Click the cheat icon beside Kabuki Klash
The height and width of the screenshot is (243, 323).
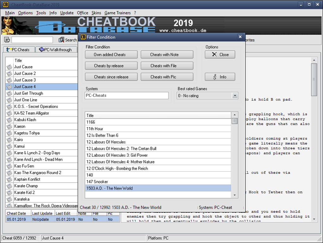point(9,120)
